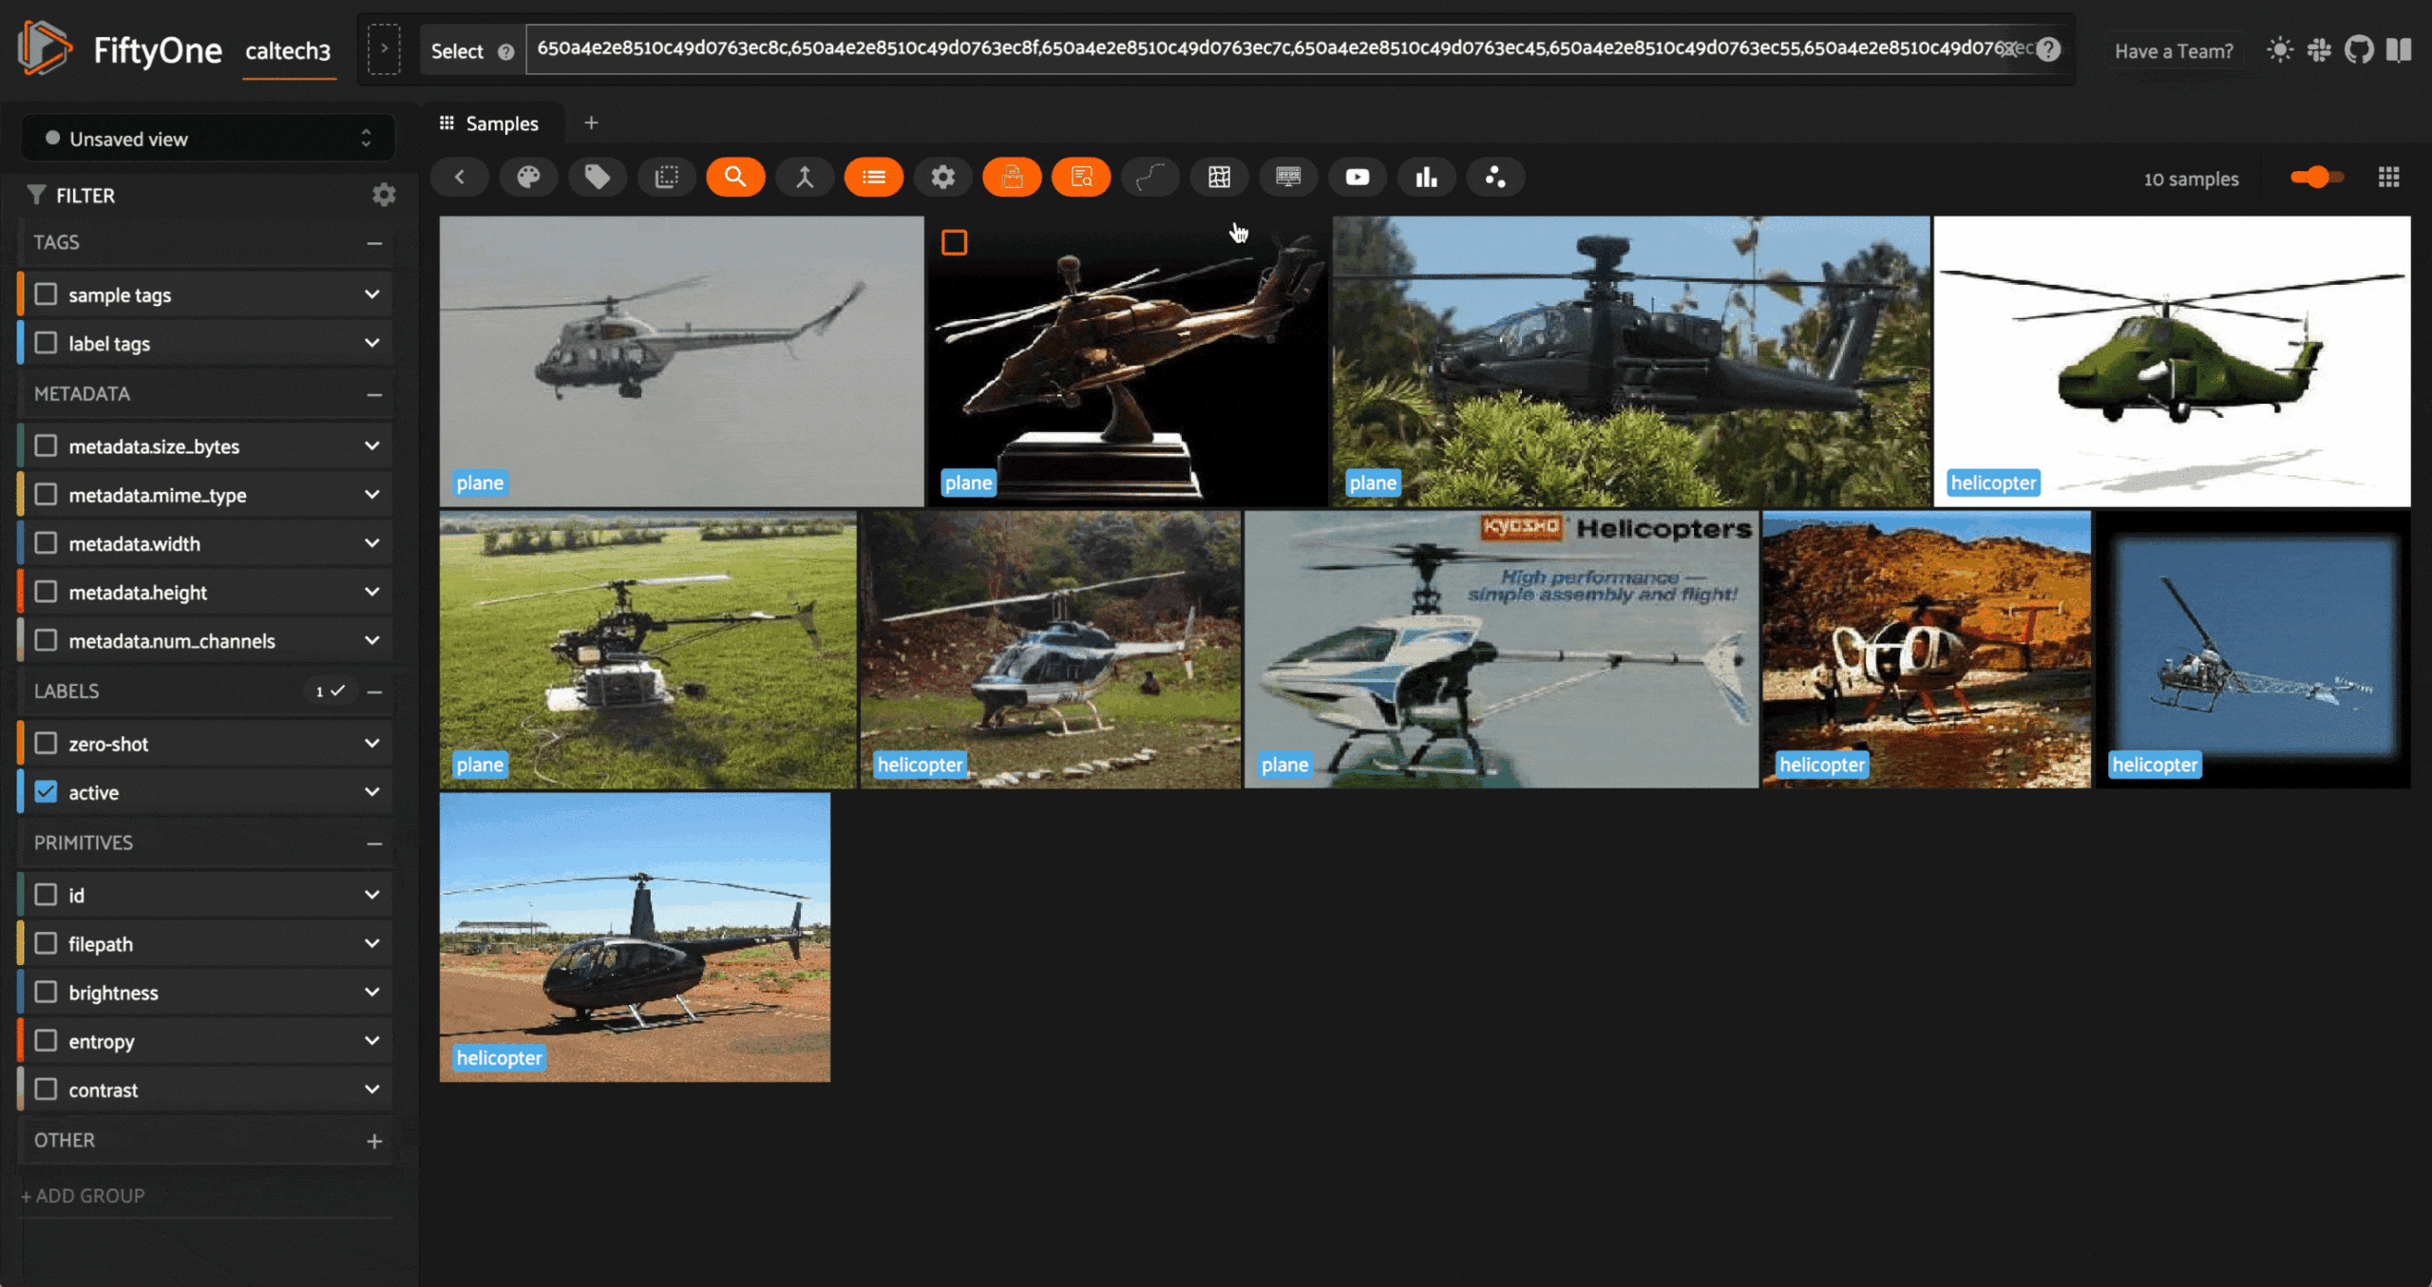Open the GitHub icon in header
The image size is (2432, 1287).
point(2359,49)
